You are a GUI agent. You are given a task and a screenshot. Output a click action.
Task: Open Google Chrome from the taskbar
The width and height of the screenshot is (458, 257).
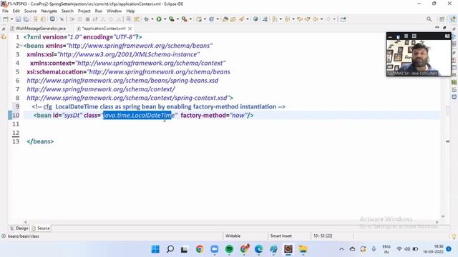[x=200, y=249]
